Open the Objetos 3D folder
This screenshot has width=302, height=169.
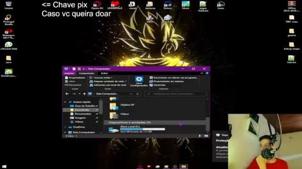pyautogui.click(x=122, y=106)
